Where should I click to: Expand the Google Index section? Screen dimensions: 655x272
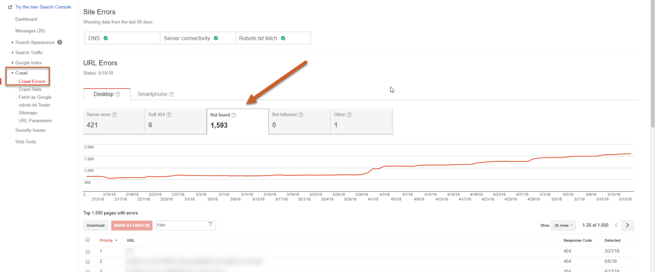pos(28,63)
